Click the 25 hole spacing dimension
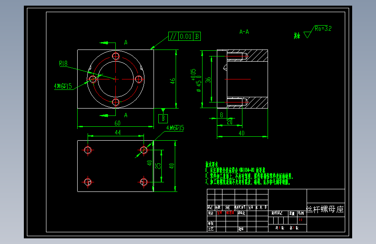 (158, 166)
